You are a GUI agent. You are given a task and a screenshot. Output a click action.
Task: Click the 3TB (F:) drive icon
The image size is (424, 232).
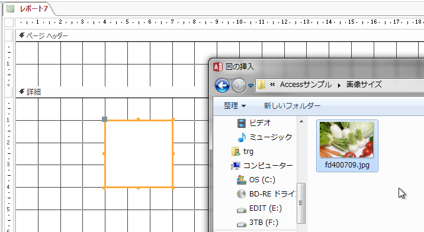(x=241, y=224)
